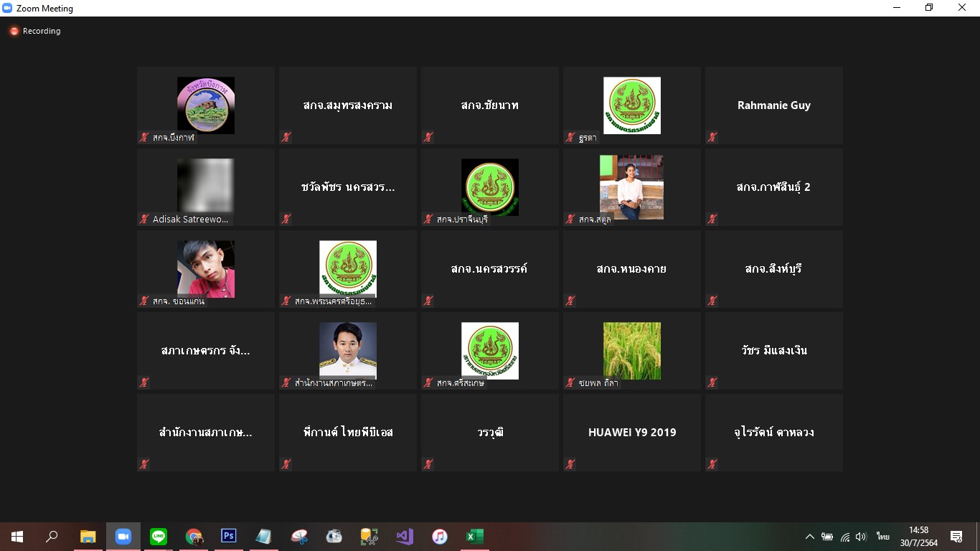Toggle the volume speaker icon in system tray
The height and width of the screenshot is (551, 980).
(862, 537)
